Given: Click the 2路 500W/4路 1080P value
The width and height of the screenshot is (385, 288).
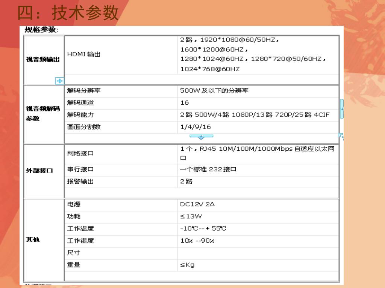Looking at the screenshot, I should pyautogui.click(x=255, y=115).
